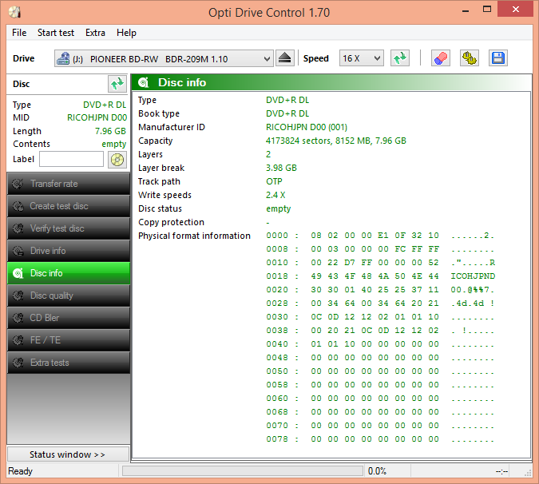The image size is (539, 484).
Task: Switch to the CD Bler tab
Action: tap(69, 318)
